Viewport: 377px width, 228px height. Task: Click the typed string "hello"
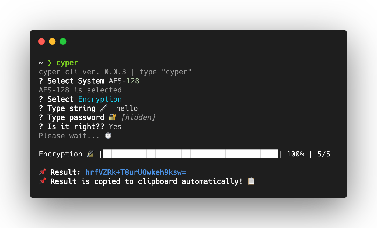[127, 108]
